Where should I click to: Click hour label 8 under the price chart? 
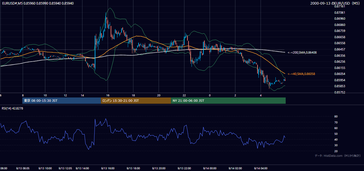pyautogui.click(x=23, y=95)
